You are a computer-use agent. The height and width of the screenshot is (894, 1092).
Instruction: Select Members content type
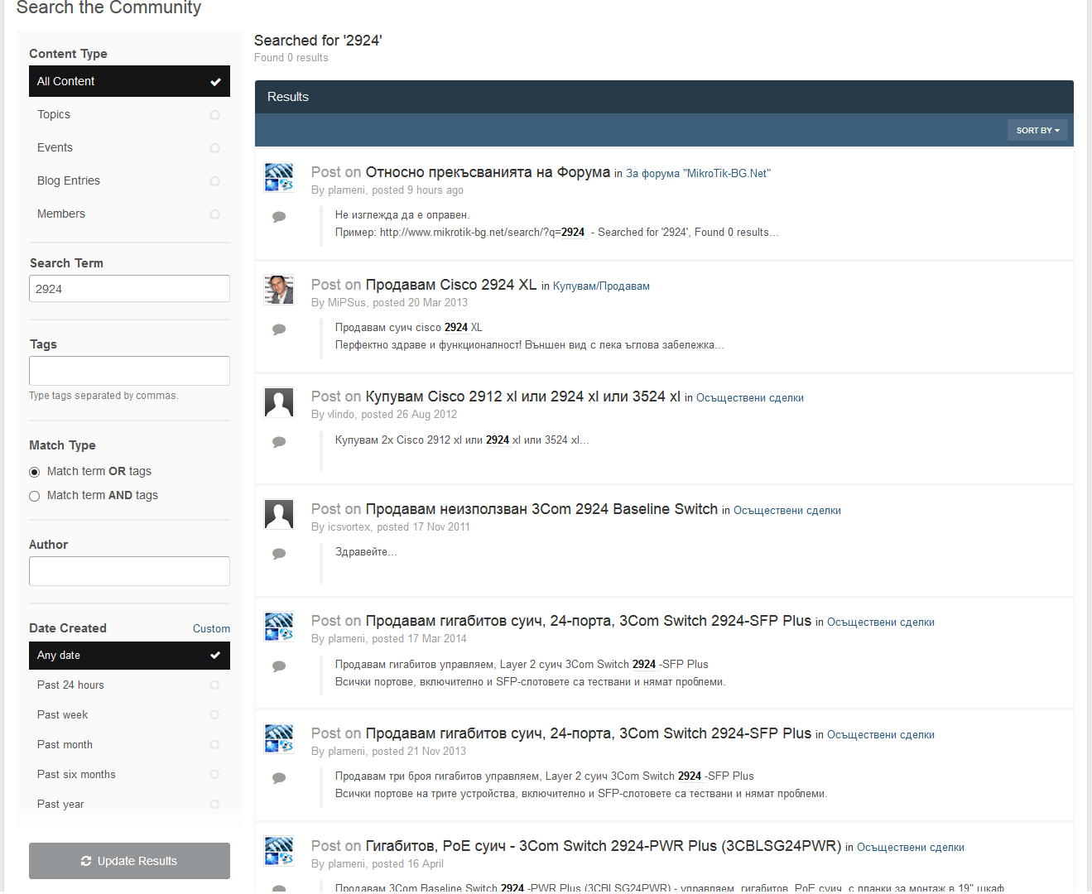click(x=128, y=214)
